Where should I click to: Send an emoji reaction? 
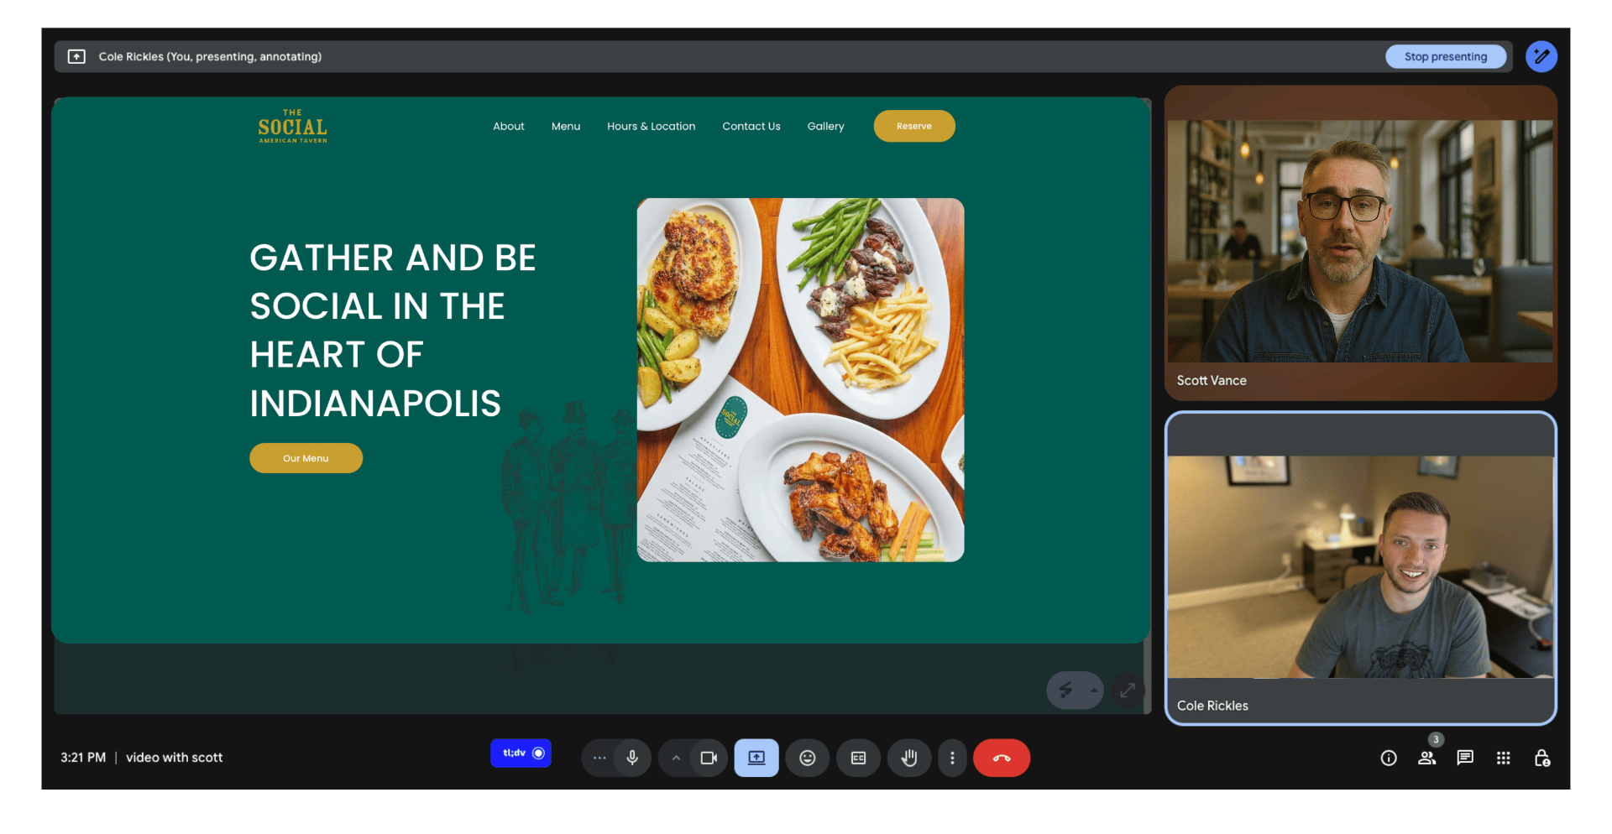(x=808, y=758)
